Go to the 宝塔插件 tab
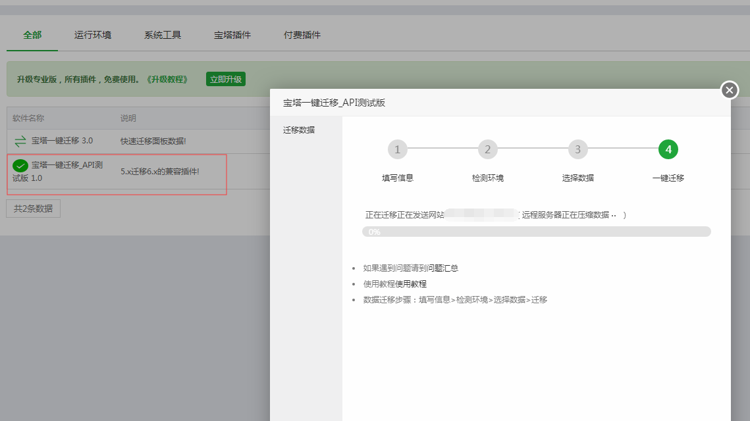Viewport: 750px width, 421px height. 232,35
